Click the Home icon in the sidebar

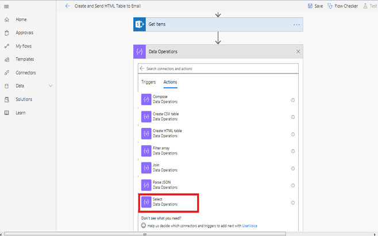pos(7,20)
